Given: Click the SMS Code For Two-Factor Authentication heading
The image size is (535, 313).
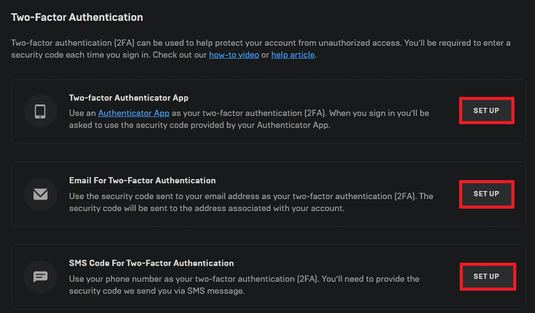Looking at the screenshot, I should tap(151, 263).
